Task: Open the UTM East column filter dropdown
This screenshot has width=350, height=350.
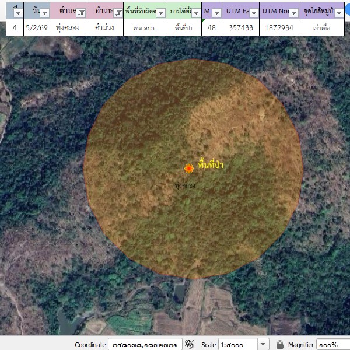Action: pos(253,13)
